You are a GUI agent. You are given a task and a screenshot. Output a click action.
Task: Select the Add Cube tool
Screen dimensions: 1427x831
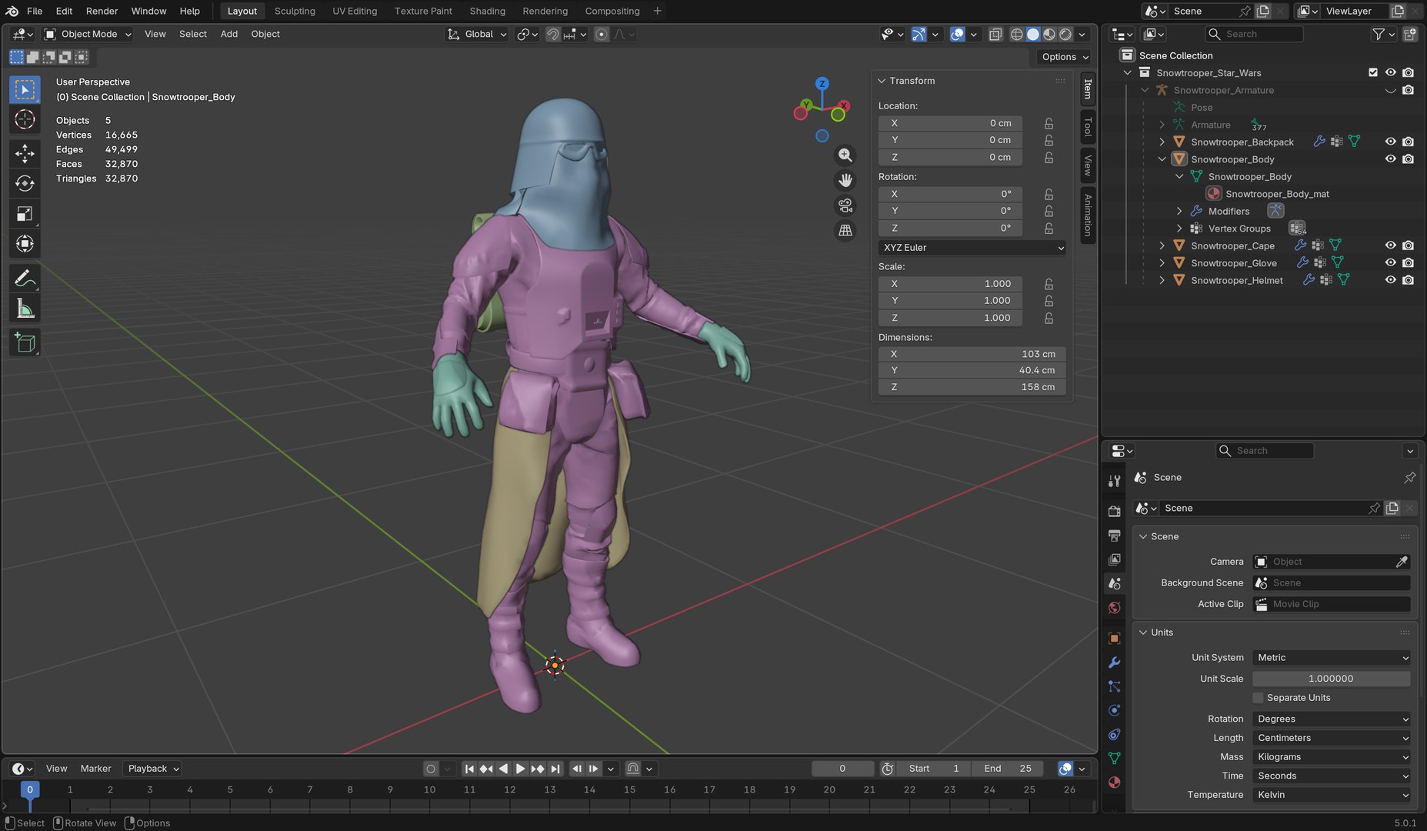point(25,342)
